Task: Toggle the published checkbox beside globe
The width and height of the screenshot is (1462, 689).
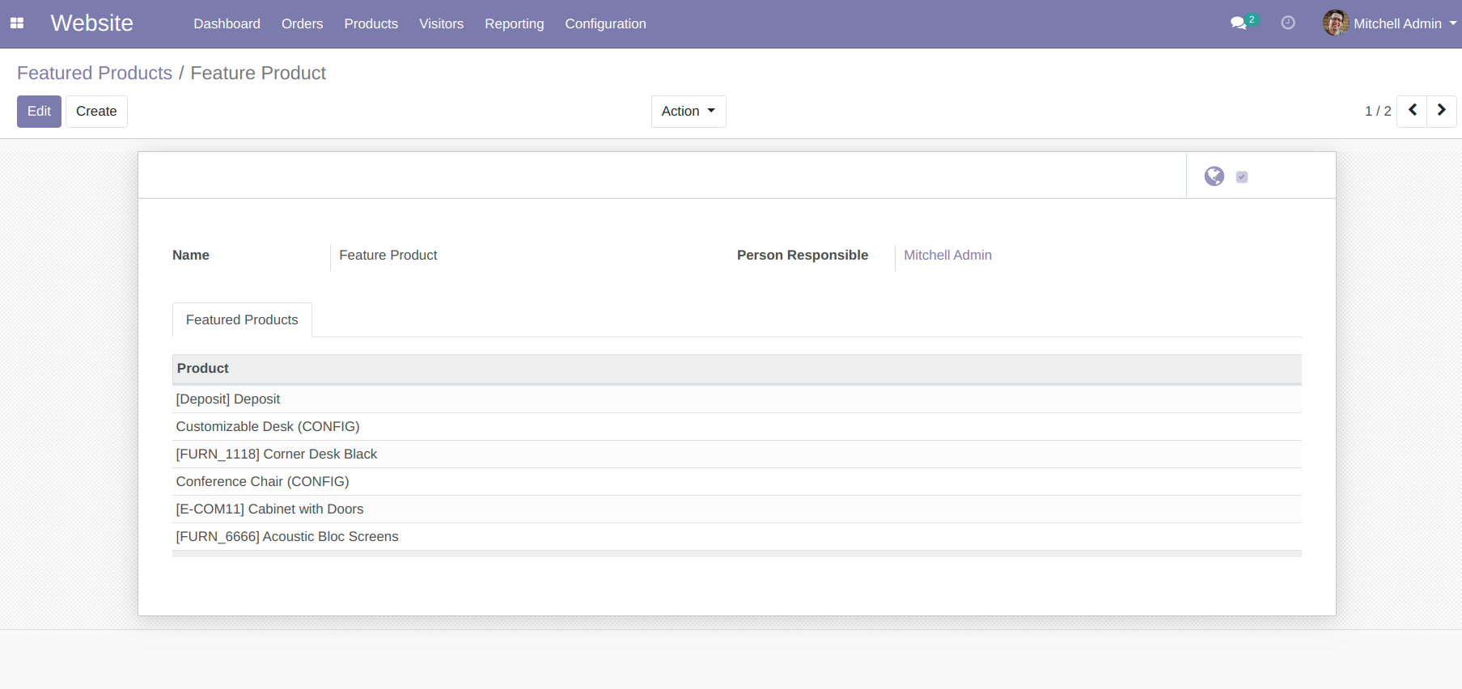Action: coord(1242,177)
